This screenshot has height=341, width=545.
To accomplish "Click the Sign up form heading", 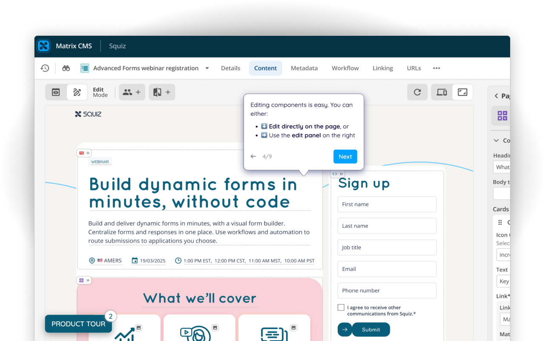I will (x=364, y=183).
